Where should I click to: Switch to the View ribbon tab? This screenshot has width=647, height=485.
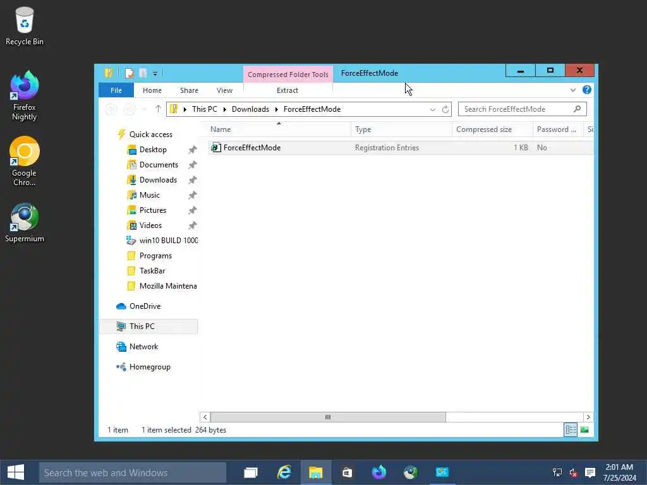224,90
